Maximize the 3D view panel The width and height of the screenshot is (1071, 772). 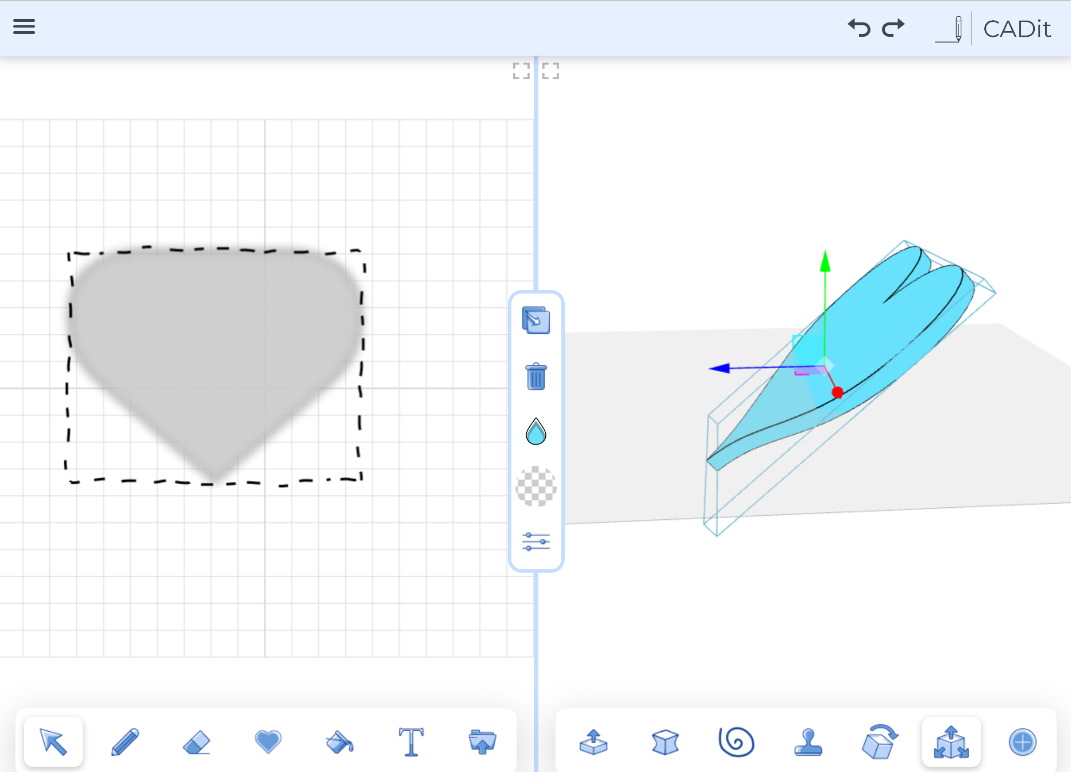coord(550,71)
